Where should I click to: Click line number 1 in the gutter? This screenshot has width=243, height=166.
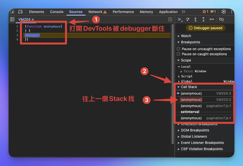pos(17,26)
